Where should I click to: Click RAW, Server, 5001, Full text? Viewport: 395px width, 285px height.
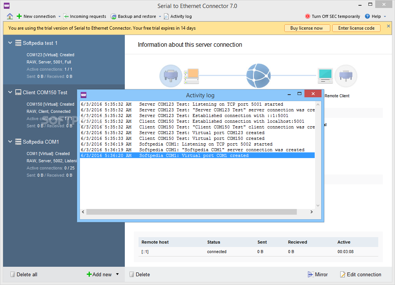pyautogui.click(x=49, y=62)
